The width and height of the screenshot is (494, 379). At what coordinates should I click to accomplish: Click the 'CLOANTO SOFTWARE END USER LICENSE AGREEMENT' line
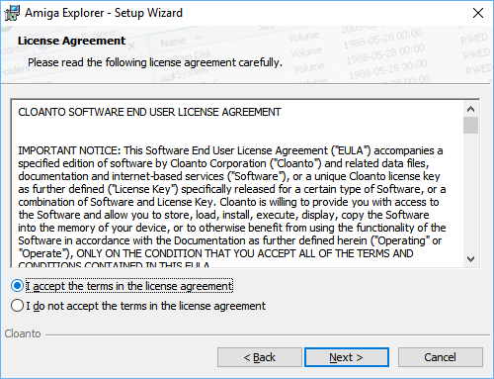tap(149, 112)
